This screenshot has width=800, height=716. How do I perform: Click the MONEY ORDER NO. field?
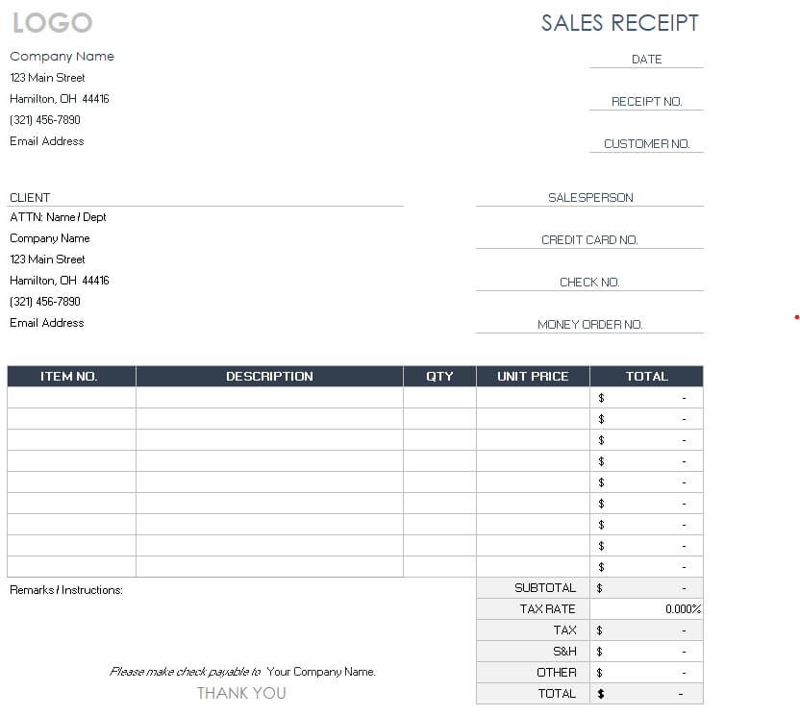[589, 325]
